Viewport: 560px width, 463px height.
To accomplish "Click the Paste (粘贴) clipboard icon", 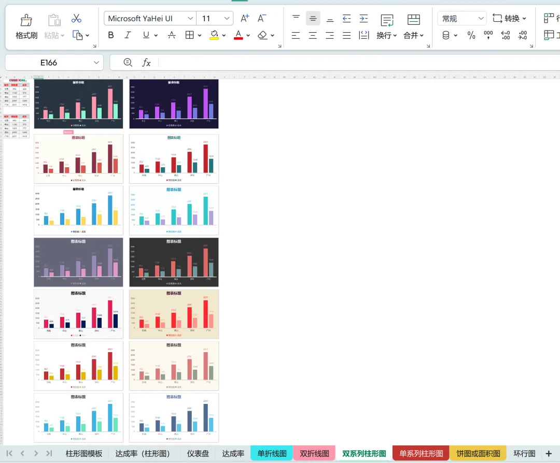I will click(x=54, y=20).
